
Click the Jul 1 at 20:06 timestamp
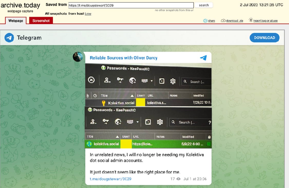(195, 179)
